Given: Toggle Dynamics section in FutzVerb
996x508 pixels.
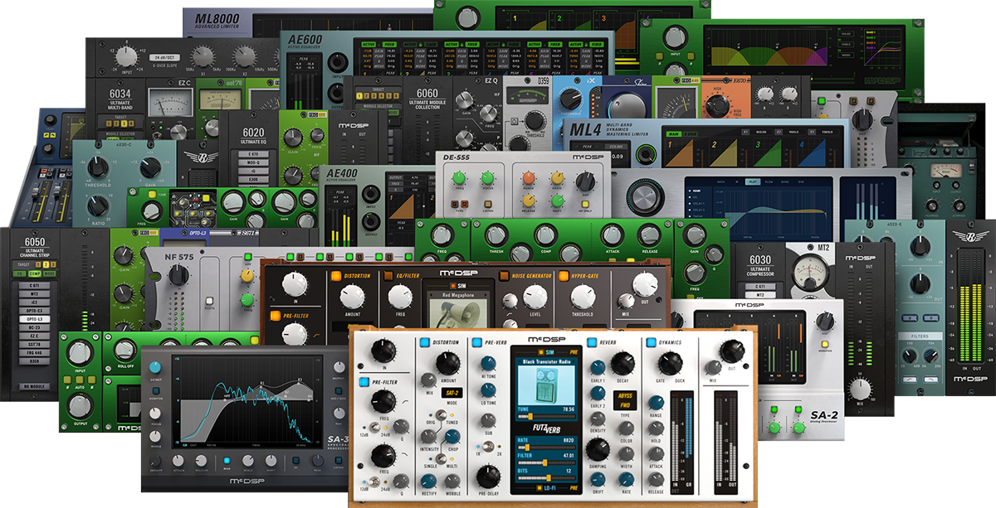Looking at the screenshot, I should [x=652, y=341].
